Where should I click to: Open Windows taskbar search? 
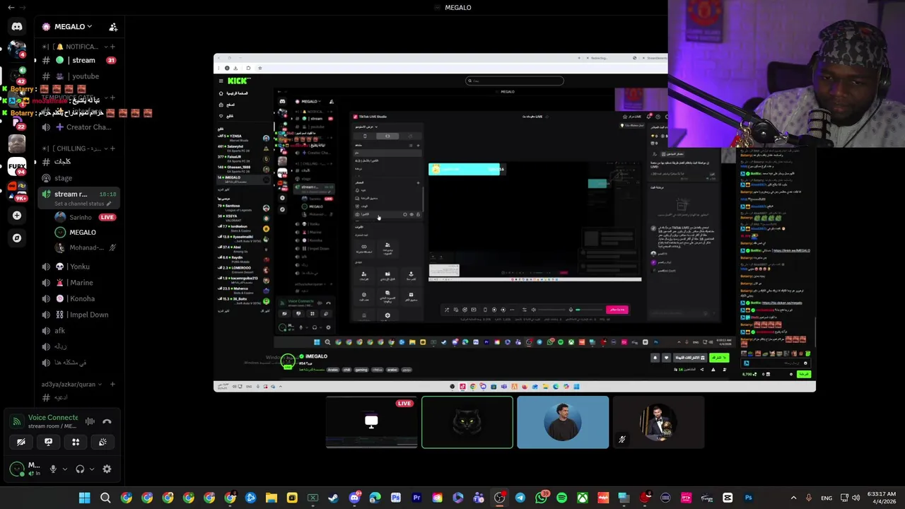tap(105, 498)
